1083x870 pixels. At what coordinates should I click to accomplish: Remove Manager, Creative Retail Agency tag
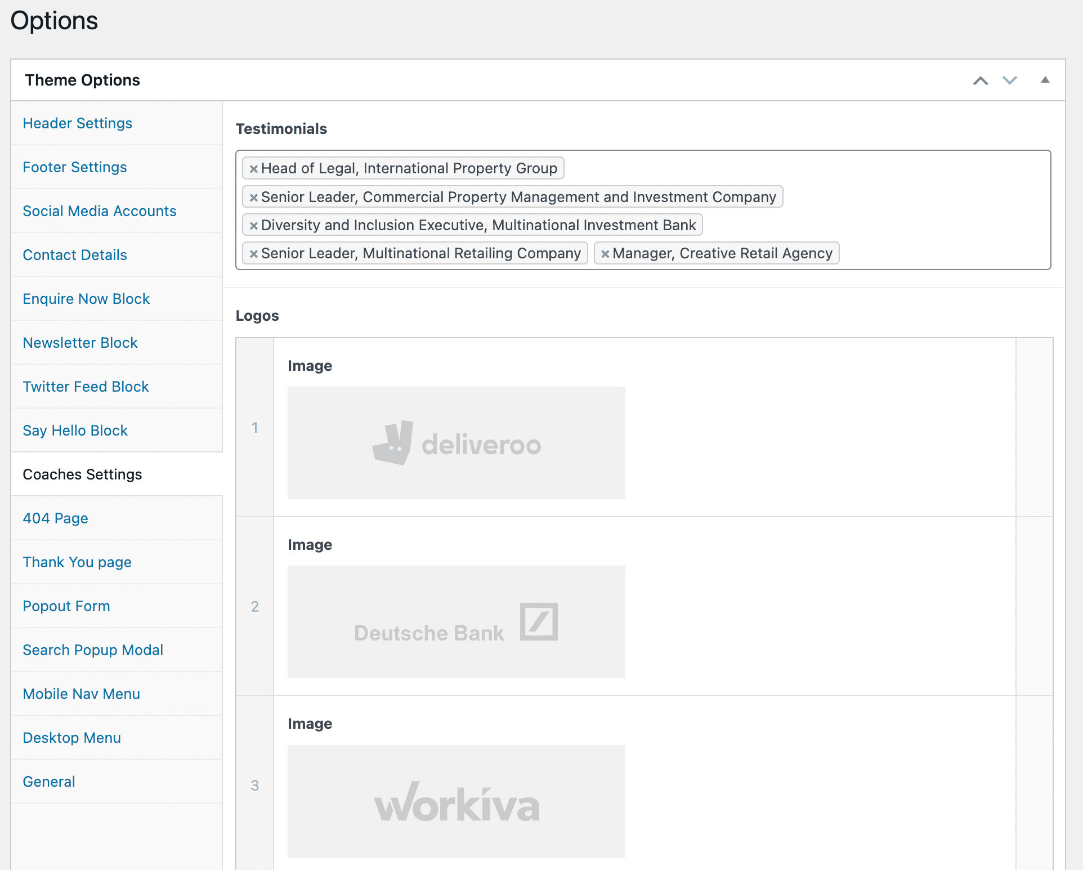[x=605, y=254]
